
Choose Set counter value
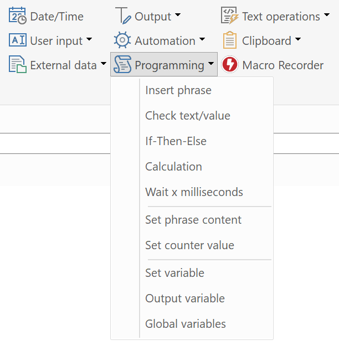[192, 245]
